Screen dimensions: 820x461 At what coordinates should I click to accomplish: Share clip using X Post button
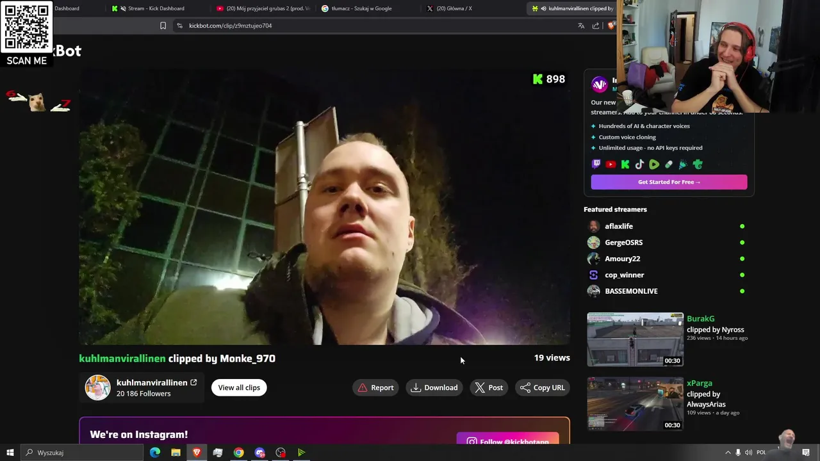coord(489,387)
